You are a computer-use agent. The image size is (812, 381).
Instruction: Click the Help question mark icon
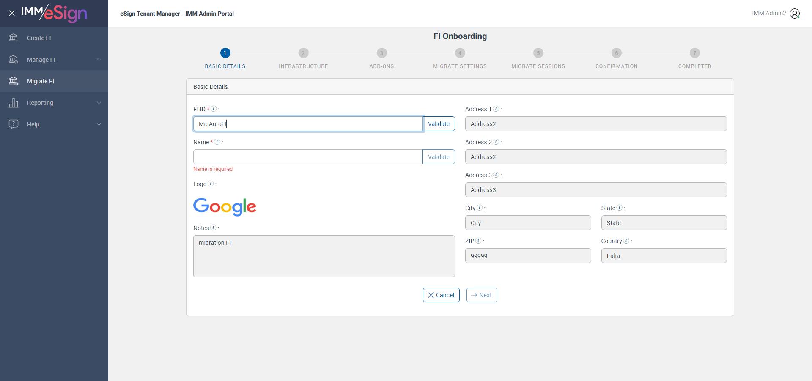click(x=14, y=124)
